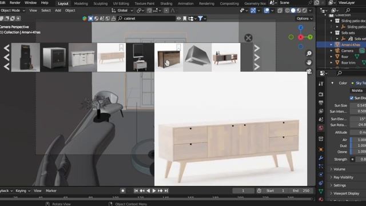This screenshot has width=366, height=206.
Task: Toggle the snapping magnet button
Action: click(149, 10)
